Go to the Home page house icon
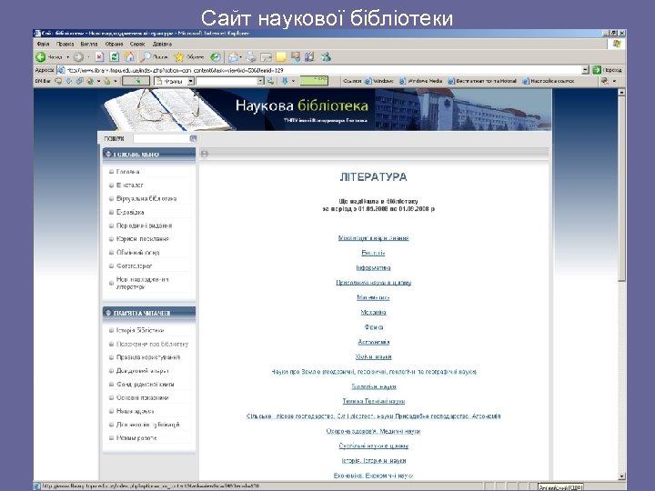655x491 pixels. pyautogui.click(x=129, y=56)
